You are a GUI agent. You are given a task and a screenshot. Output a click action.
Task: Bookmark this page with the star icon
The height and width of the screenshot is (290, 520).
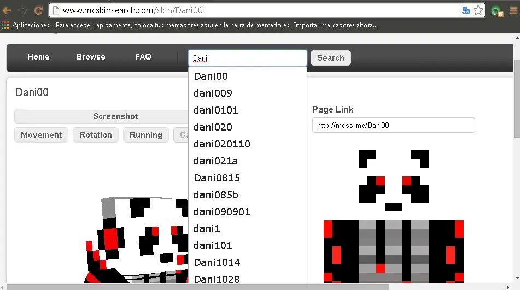click(478, 10)
